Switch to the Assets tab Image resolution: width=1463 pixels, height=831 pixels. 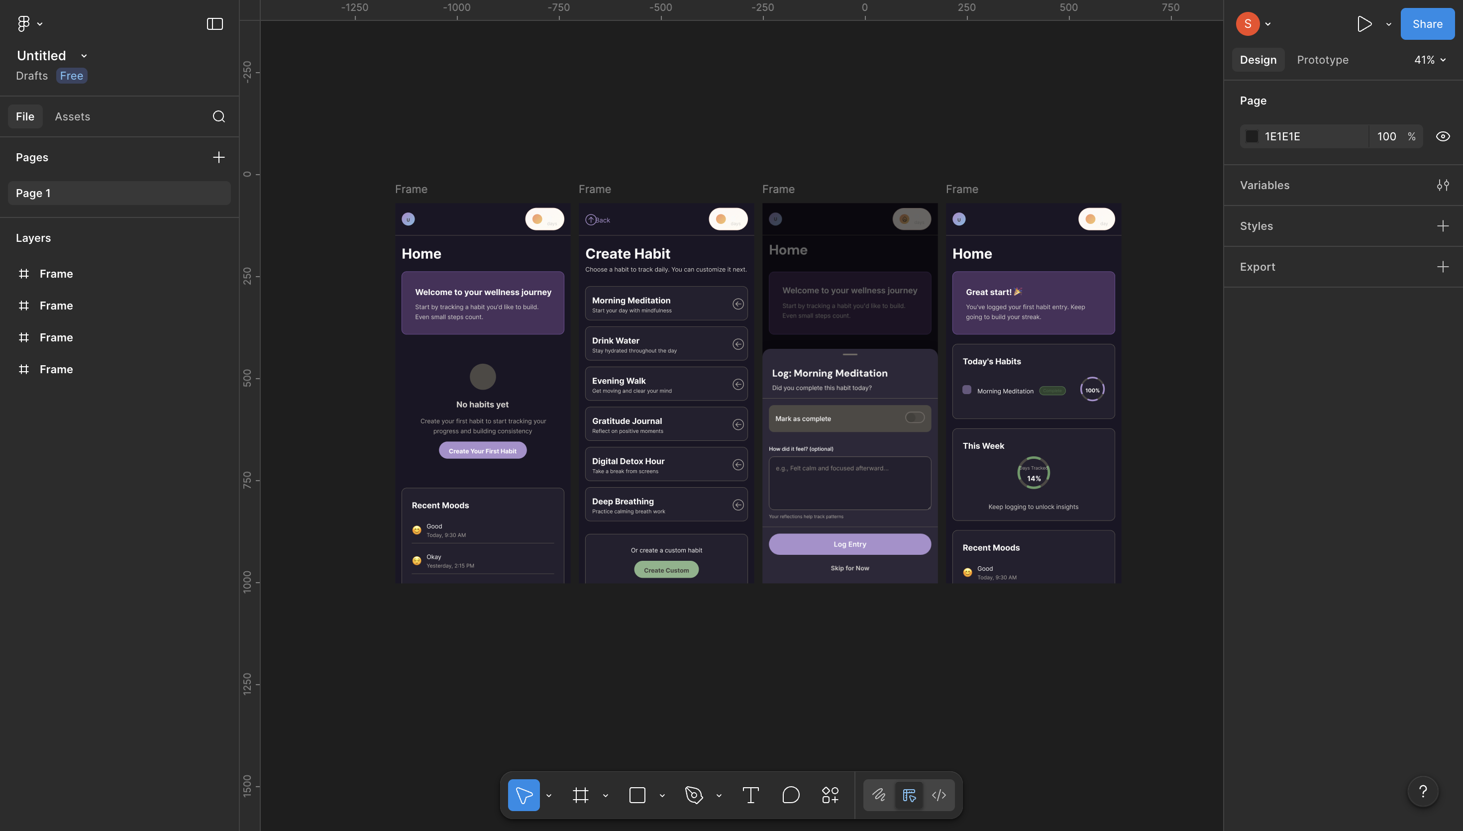(73, 116)
